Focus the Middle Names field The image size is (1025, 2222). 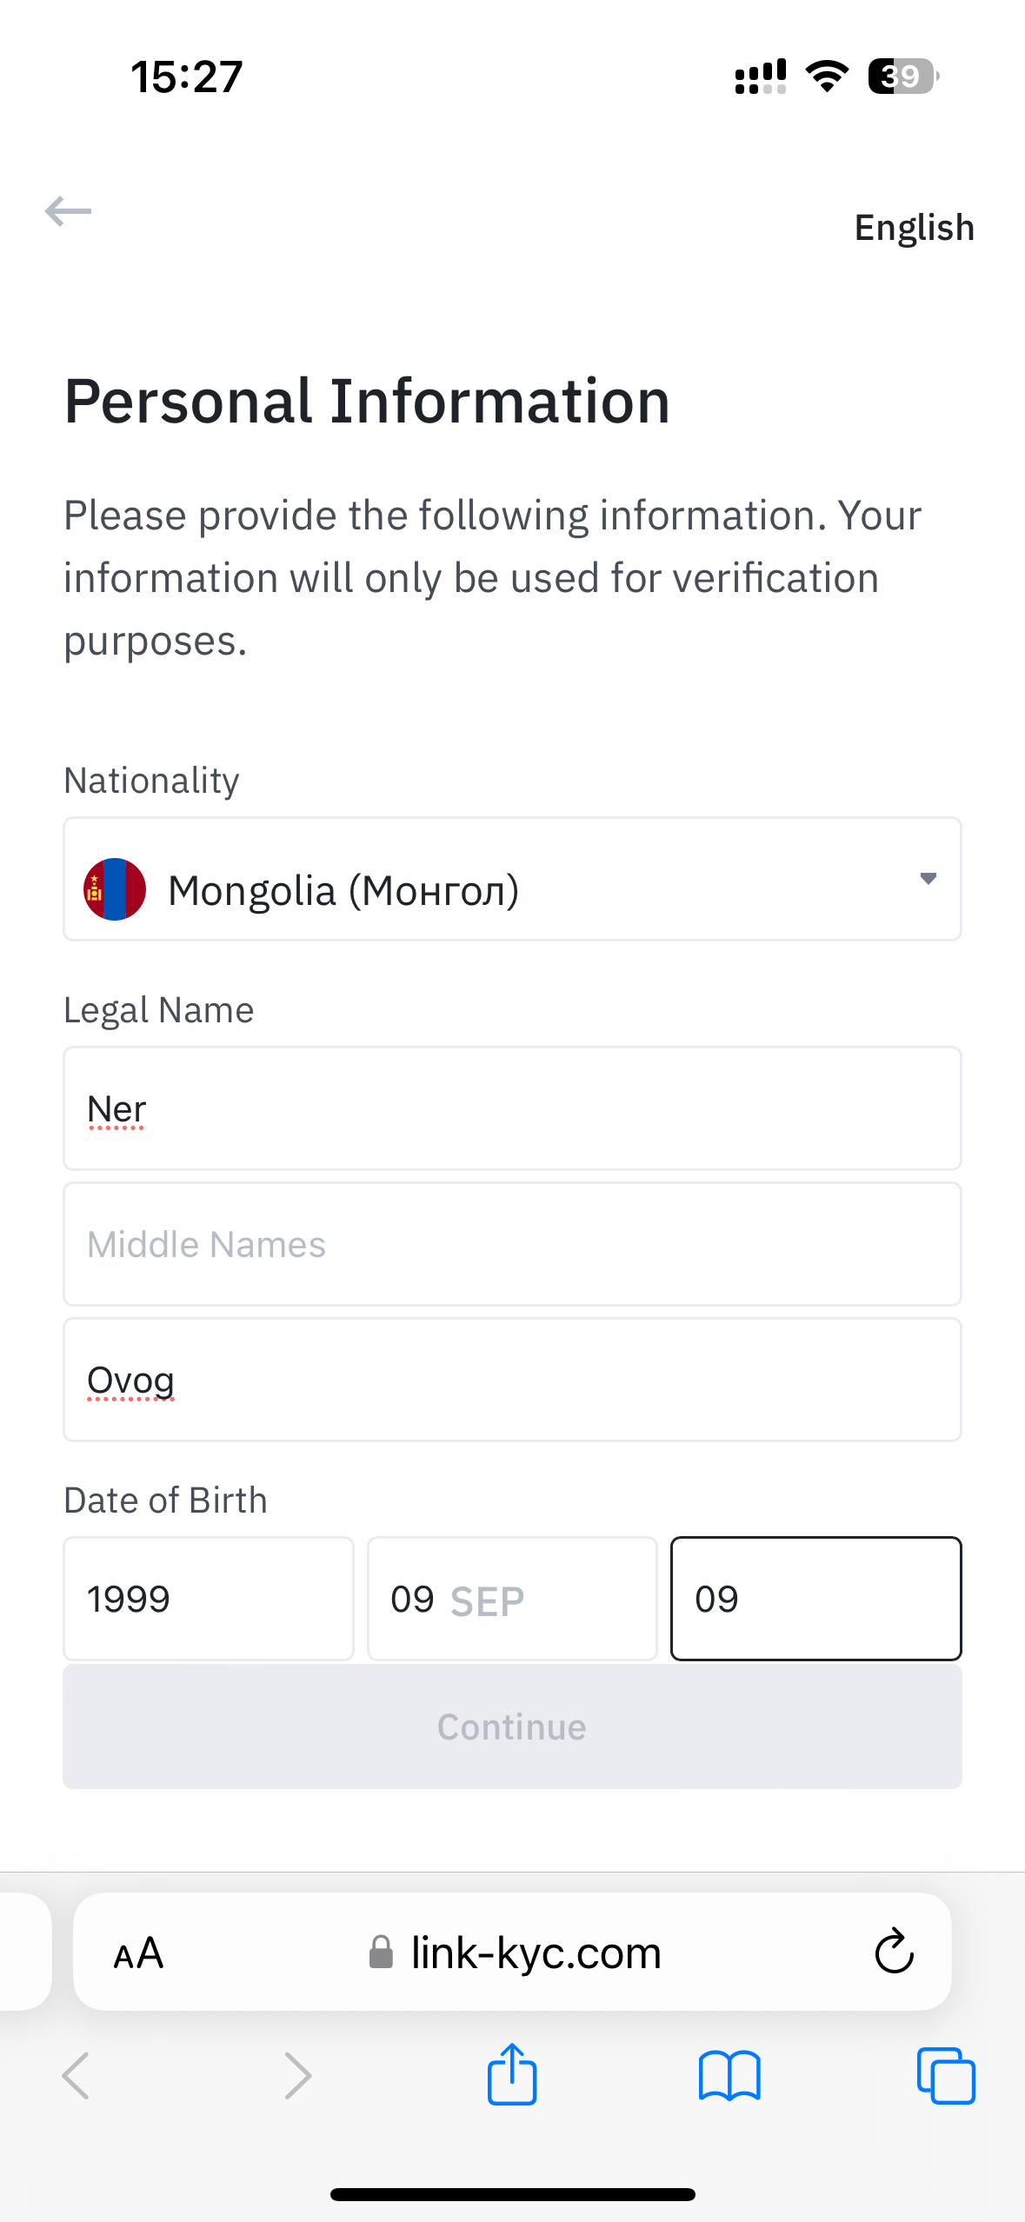[x=512, y=1244]
